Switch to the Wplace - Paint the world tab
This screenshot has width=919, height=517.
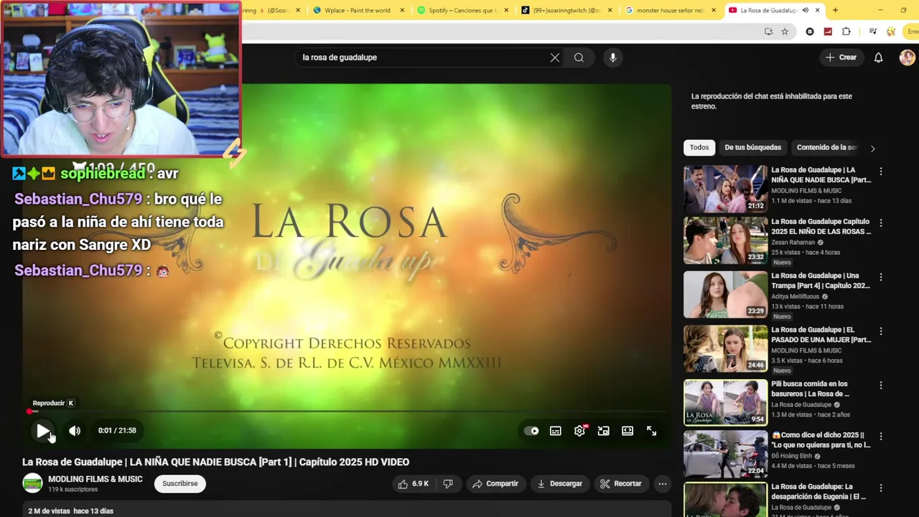pyautogui.click(x=358, y=11)
